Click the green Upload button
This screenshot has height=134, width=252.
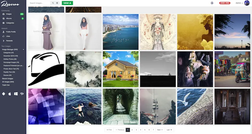point(67,3)
